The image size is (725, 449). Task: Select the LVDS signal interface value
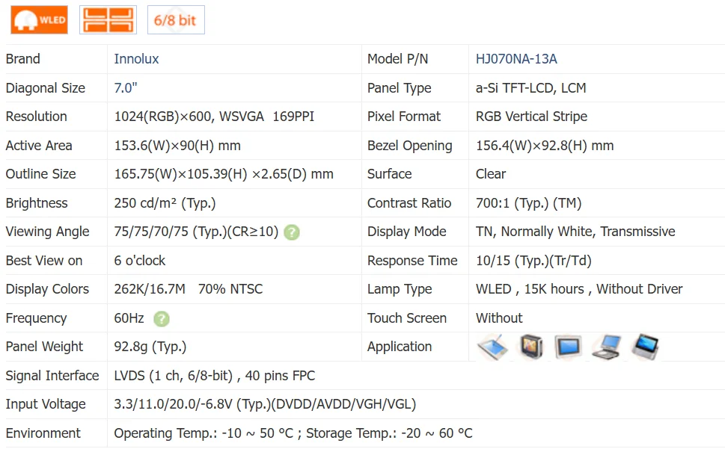pyautogui.click(x=215, y=376)
